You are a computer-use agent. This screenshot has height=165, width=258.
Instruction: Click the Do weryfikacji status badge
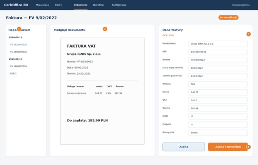point(228,17)
